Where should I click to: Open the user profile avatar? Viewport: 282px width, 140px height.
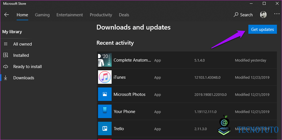tap(263, 15)
